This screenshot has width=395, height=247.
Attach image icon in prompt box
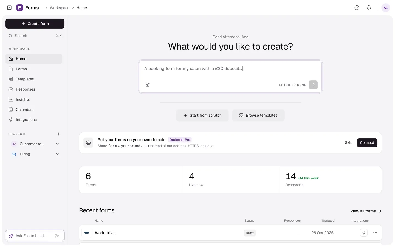coord(148,85)
